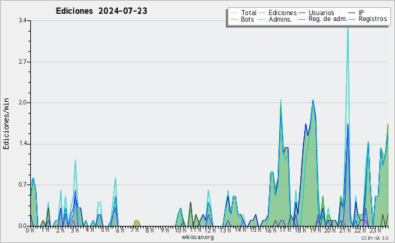Image resolution: width=395 pixels, height=243 pixels.
Task: Select the "Bots" legend label
Action: pyautogui.click(x=247, y=19)
